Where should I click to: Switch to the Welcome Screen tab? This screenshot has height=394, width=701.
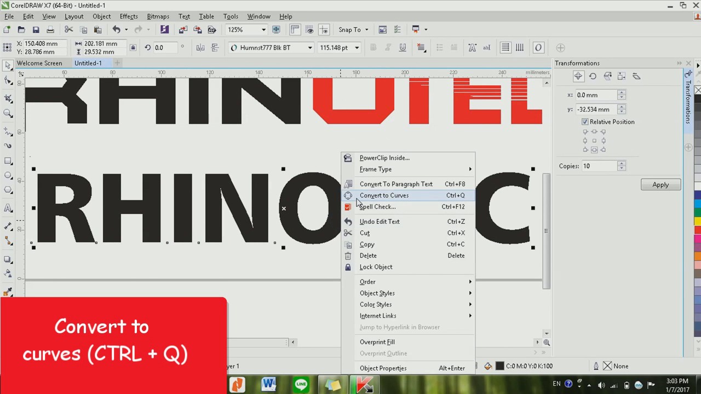pyautogui.click(x=39, y=63)
